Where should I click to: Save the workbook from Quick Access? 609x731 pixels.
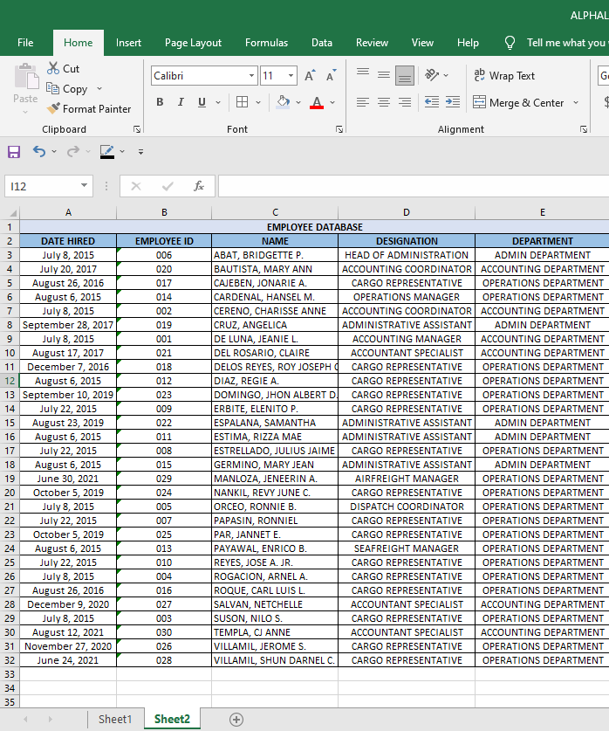14,152
